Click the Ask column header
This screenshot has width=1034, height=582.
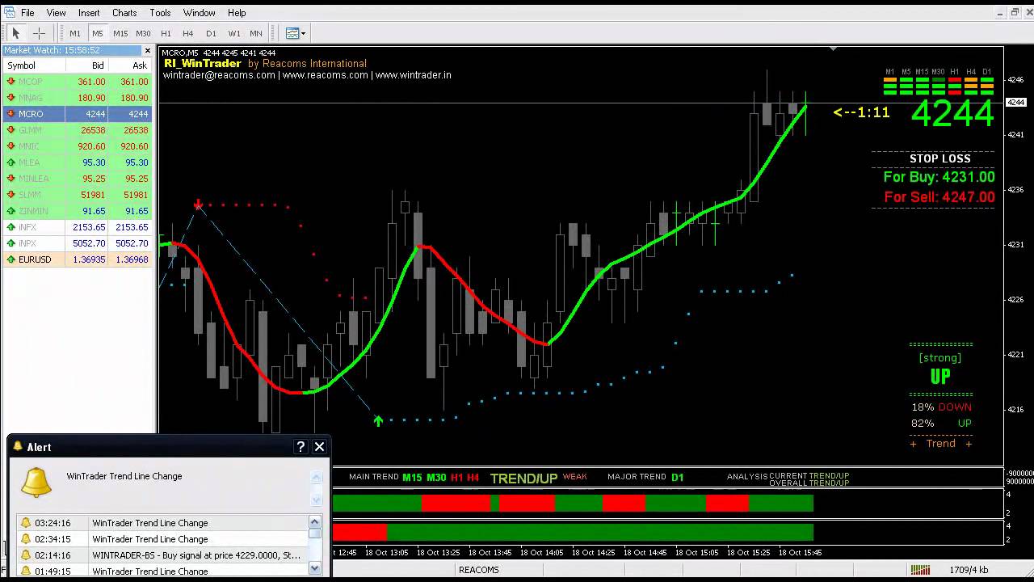click(x=130, y=65)
